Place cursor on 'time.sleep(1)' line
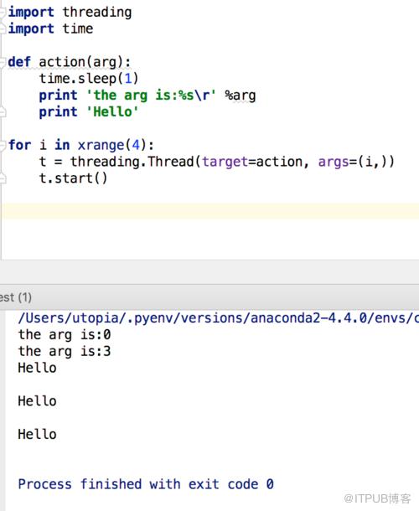This screenshot has width=419, height=511. pos(89,79)
